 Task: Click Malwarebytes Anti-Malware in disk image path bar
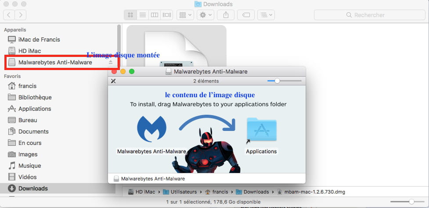click(x=149, y=179)
